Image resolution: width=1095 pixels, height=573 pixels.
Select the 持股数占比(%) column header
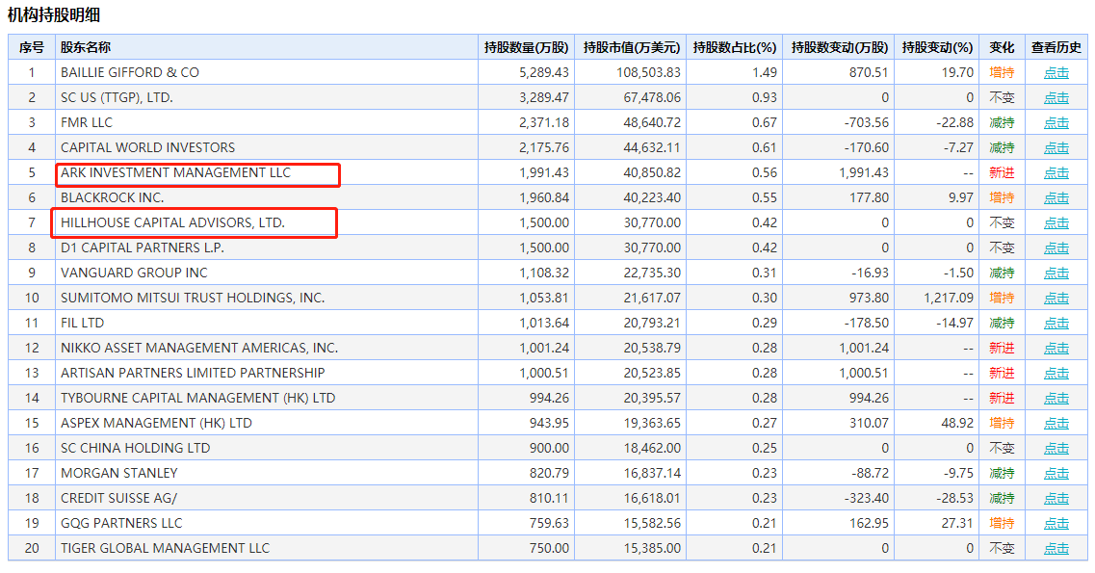(x=735, y=47)
